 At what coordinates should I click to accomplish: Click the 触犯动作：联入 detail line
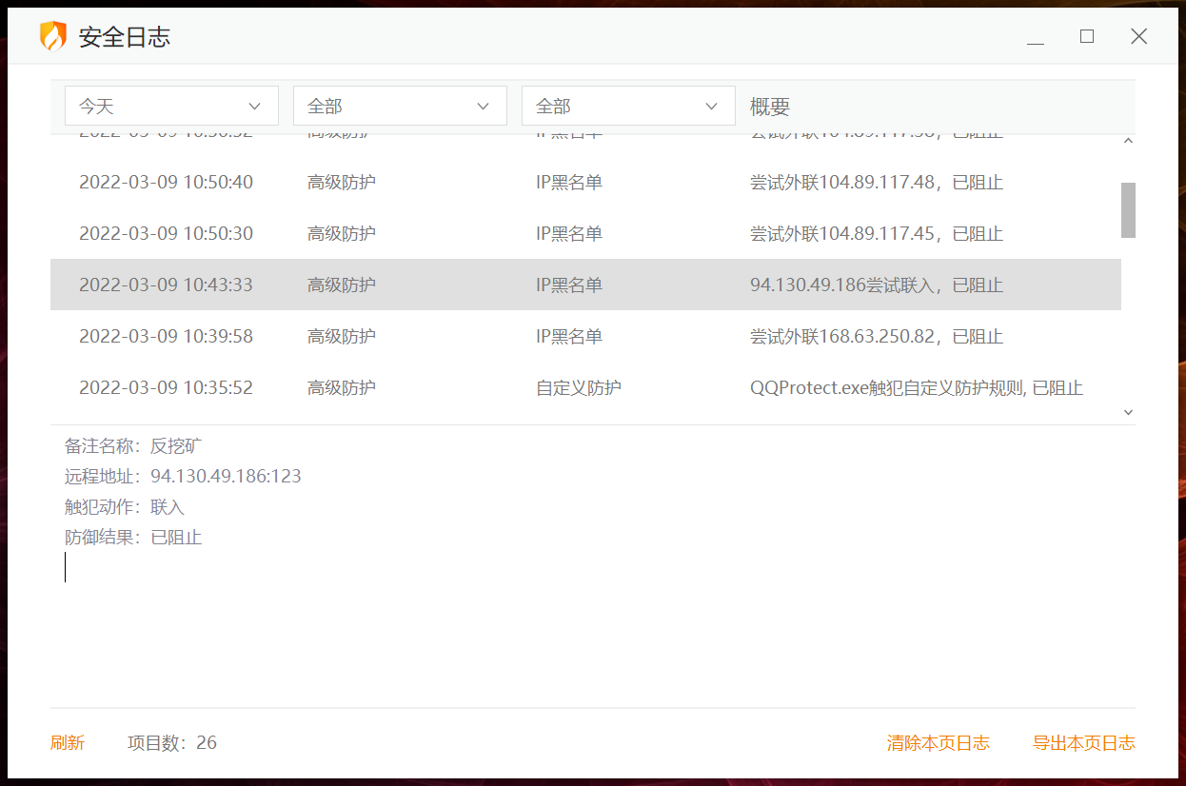coord(125,506)
